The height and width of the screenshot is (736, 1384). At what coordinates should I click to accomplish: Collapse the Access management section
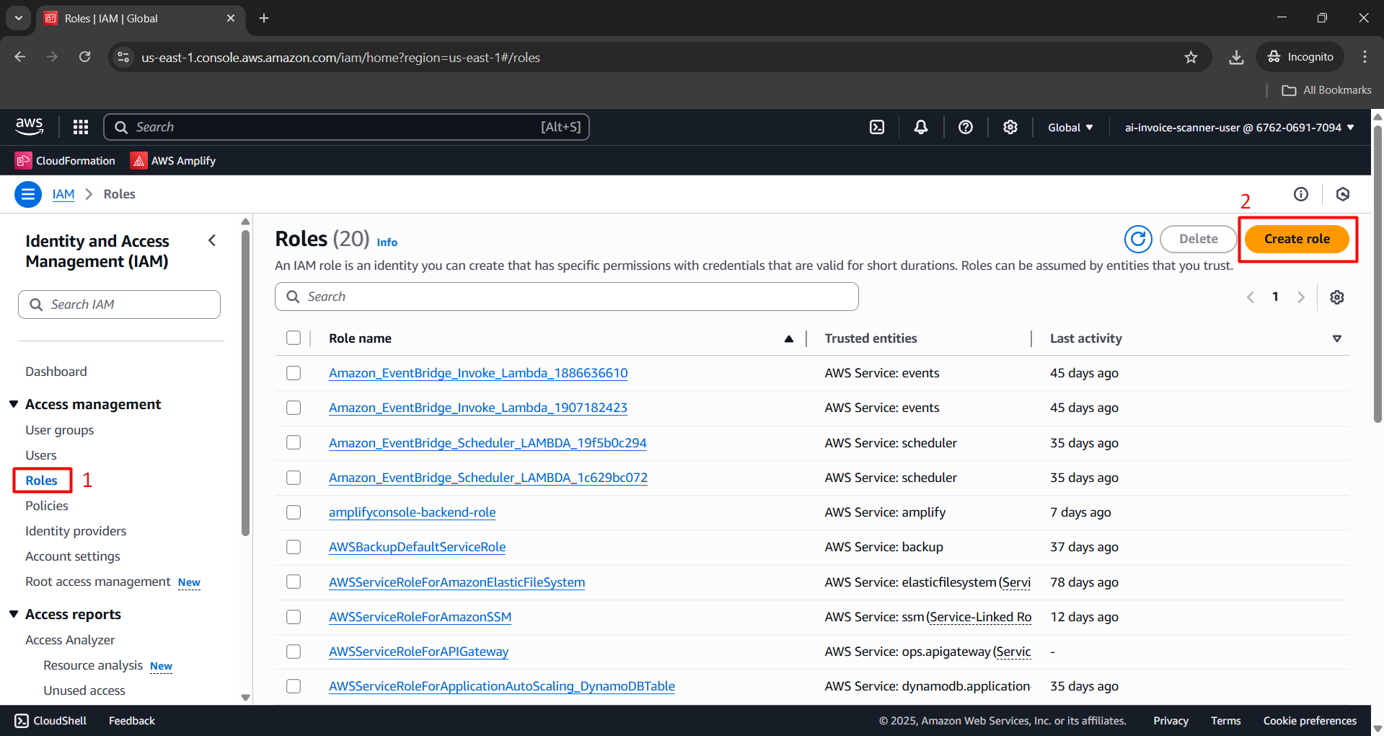tap(14, 404)
